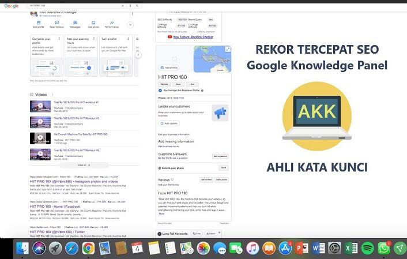
Task: Open the Turn on chat card
Action: 116,55
